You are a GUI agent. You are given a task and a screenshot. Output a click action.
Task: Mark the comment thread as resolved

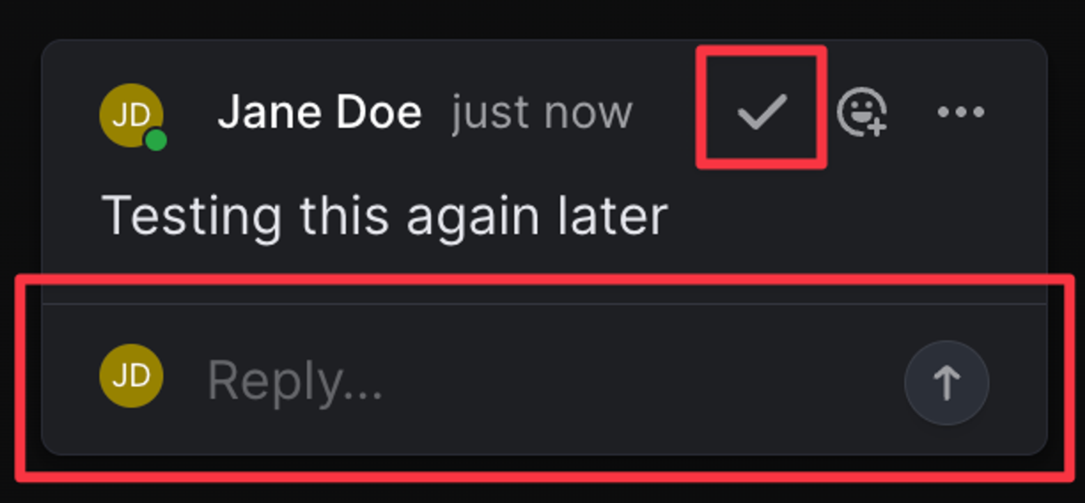761,112
